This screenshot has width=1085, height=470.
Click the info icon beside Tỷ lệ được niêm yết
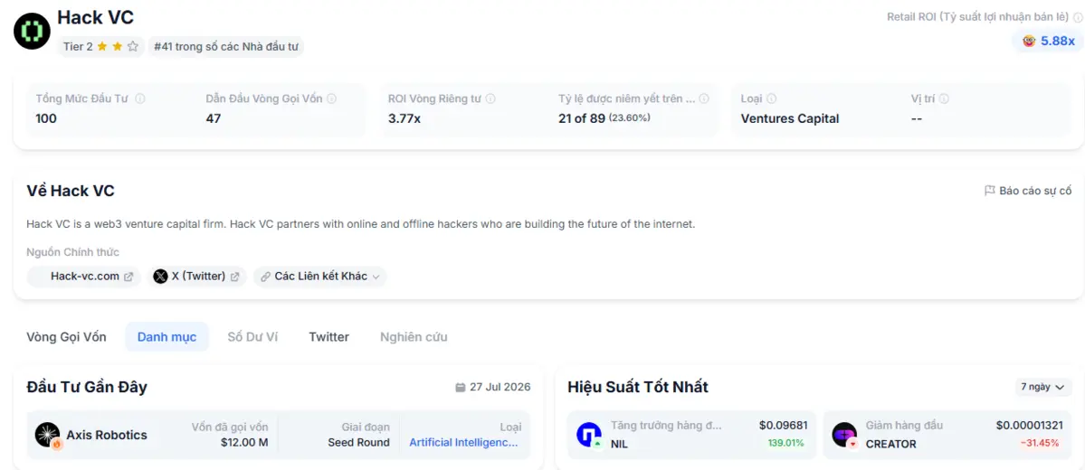coord(704,99)
